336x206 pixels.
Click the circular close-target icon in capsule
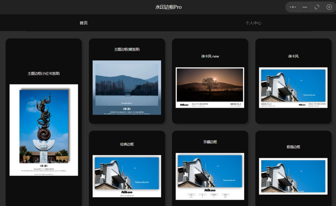coord(329,7)
